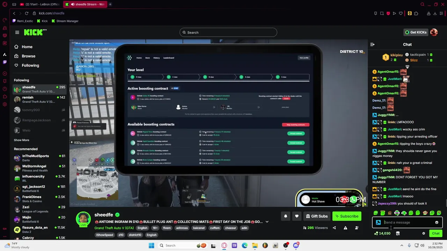
Task: Open the browser extensions puzzle icon
Action: click(x=416, y=13)
